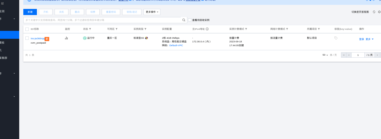
Task: Click the IP address 172.30.0.4 (内)
Action: [x=201, y=42]
